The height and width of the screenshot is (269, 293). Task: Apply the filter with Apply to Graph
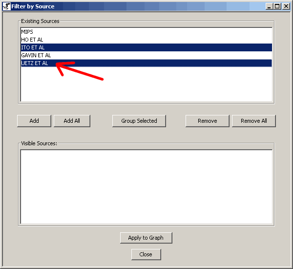[x=146, y=238]
